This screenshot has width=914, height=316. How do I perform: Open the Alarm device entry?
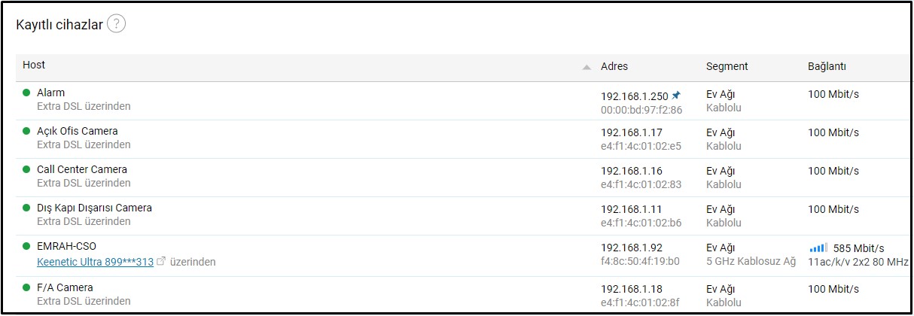click(50, 93)
